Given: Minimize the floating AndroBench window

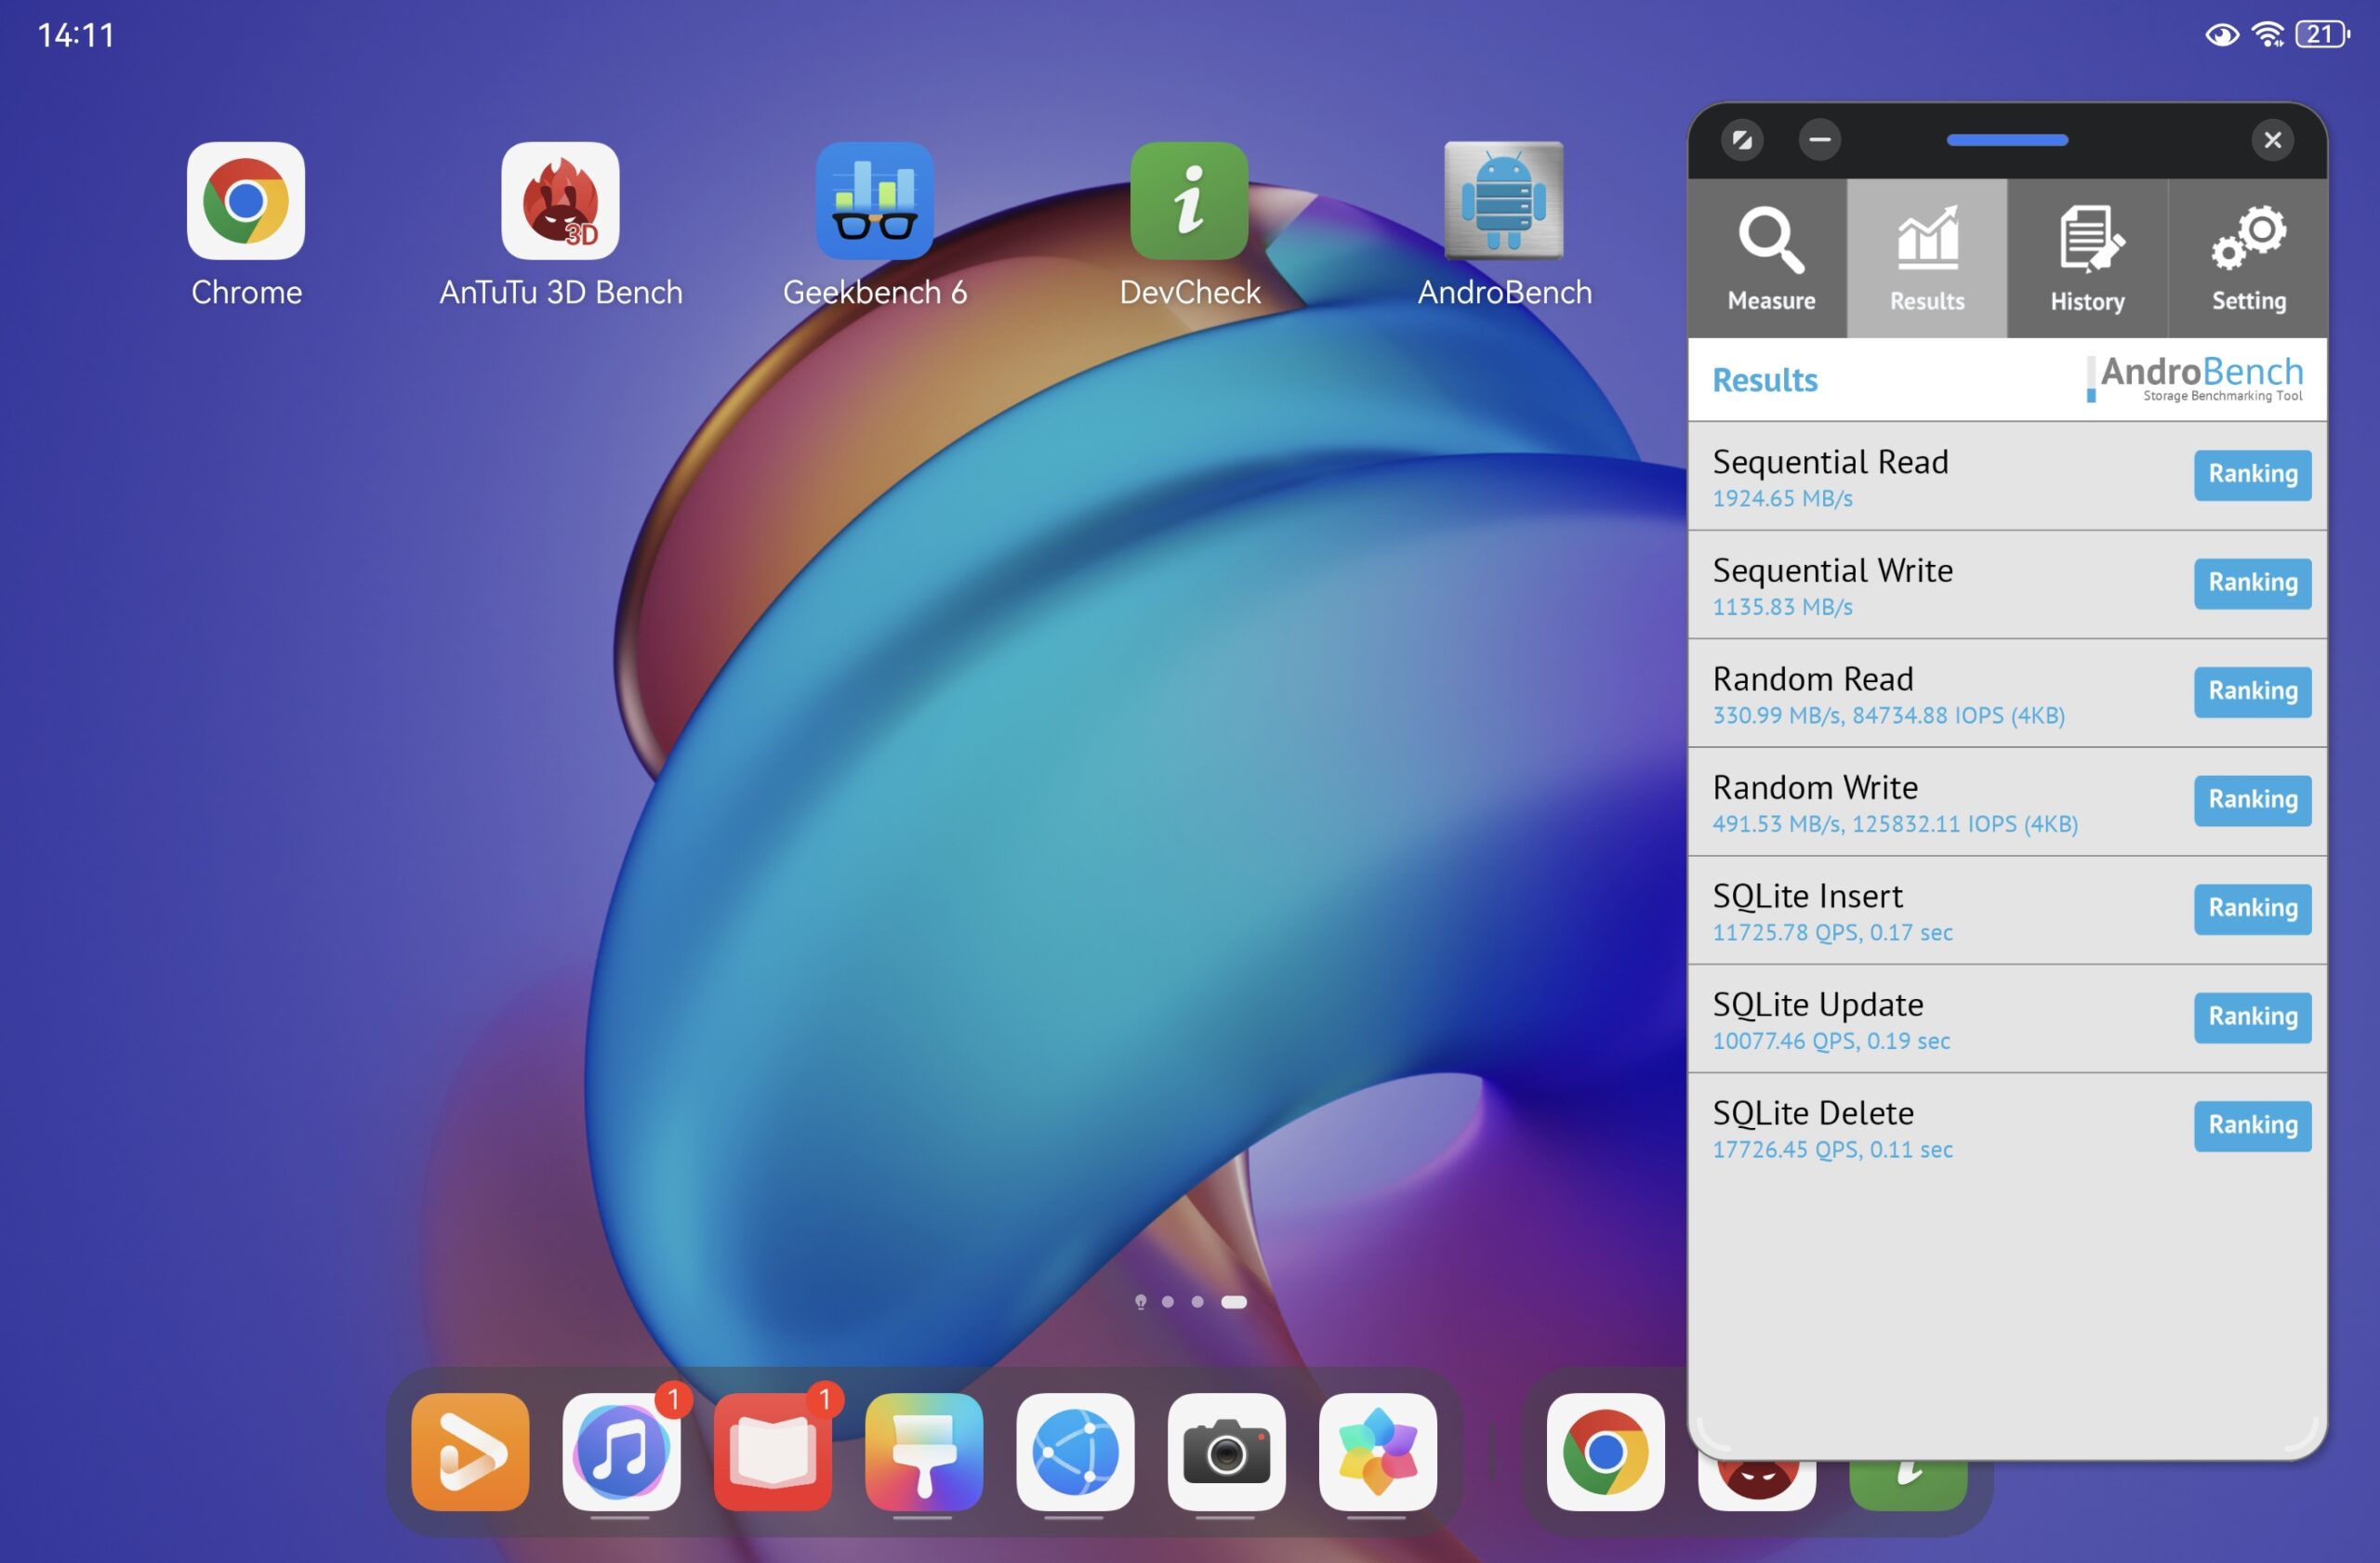Looking at the screenshot, I should [x=1820, y=140].
